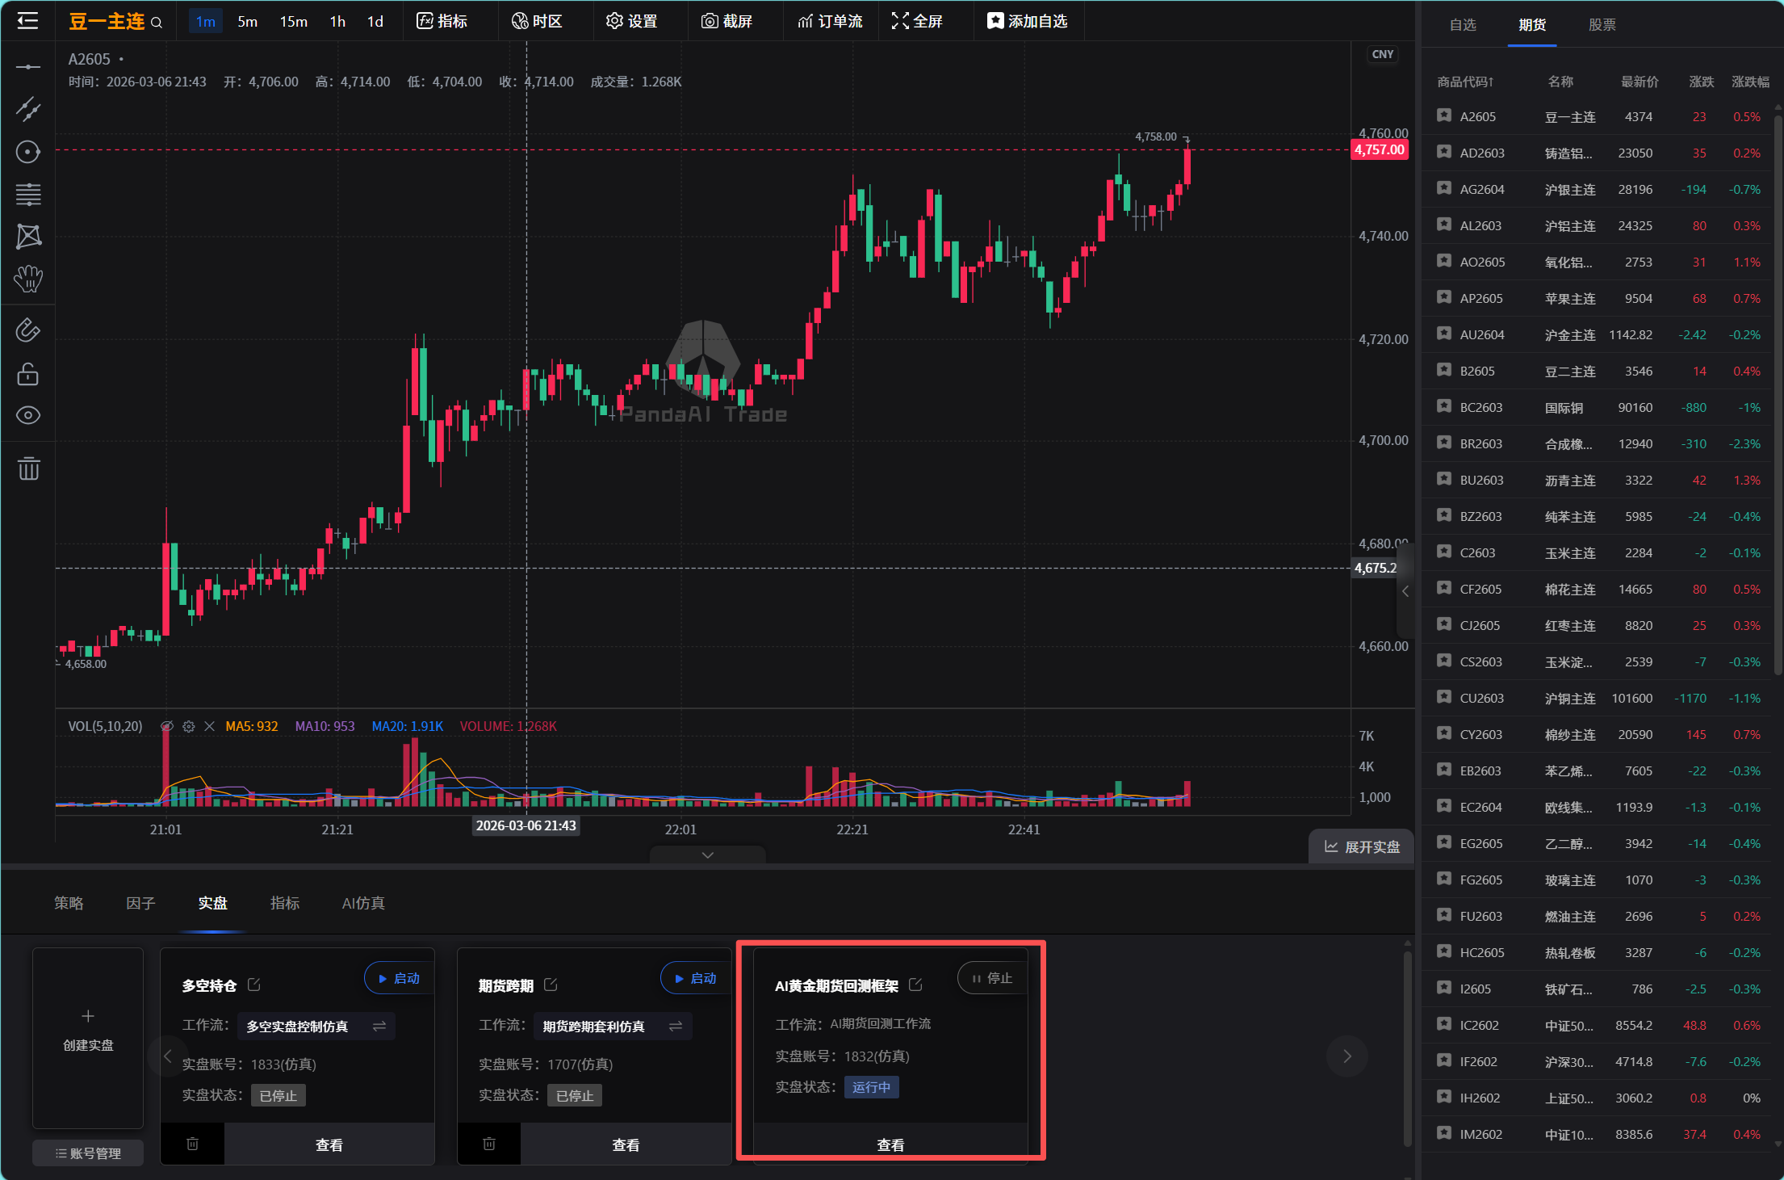Click the search icon beside 豆一主连
1784x1180 pixels.
pyautogui.click(x=157, y=23)
